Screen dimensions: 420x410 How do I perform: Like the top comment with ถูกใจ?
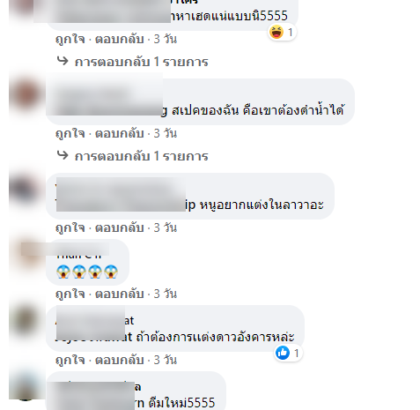point(70,39)
